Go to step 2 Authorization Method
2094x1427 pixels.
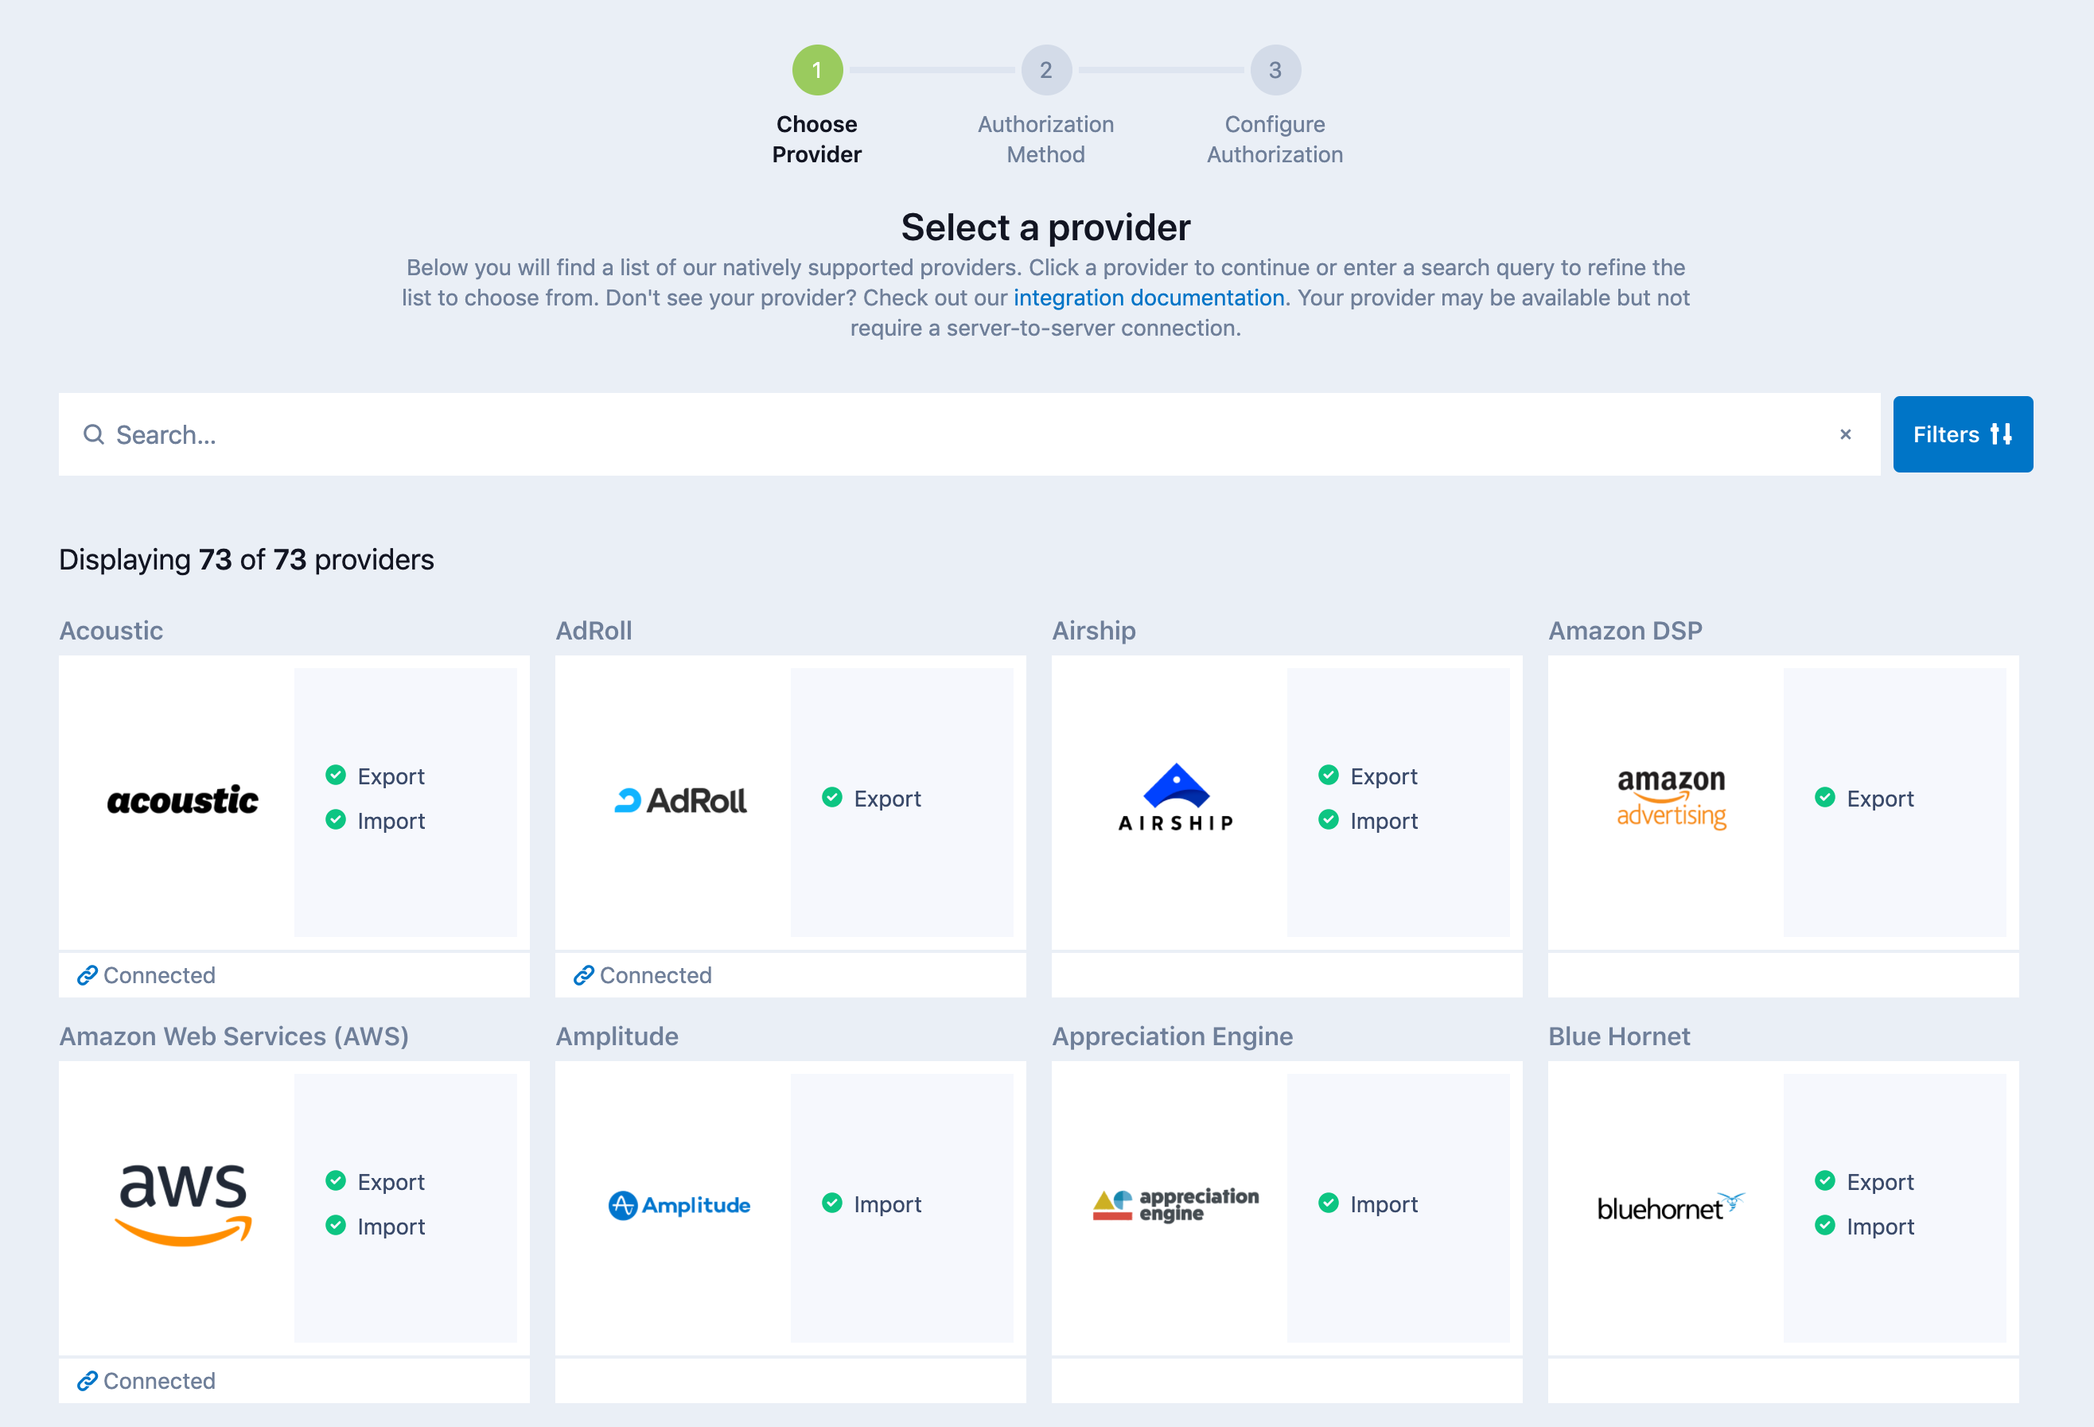1046,70
